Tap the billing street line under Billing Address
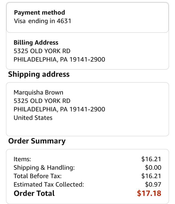Viewport: 175px width, 204px height. coord(42,51)
